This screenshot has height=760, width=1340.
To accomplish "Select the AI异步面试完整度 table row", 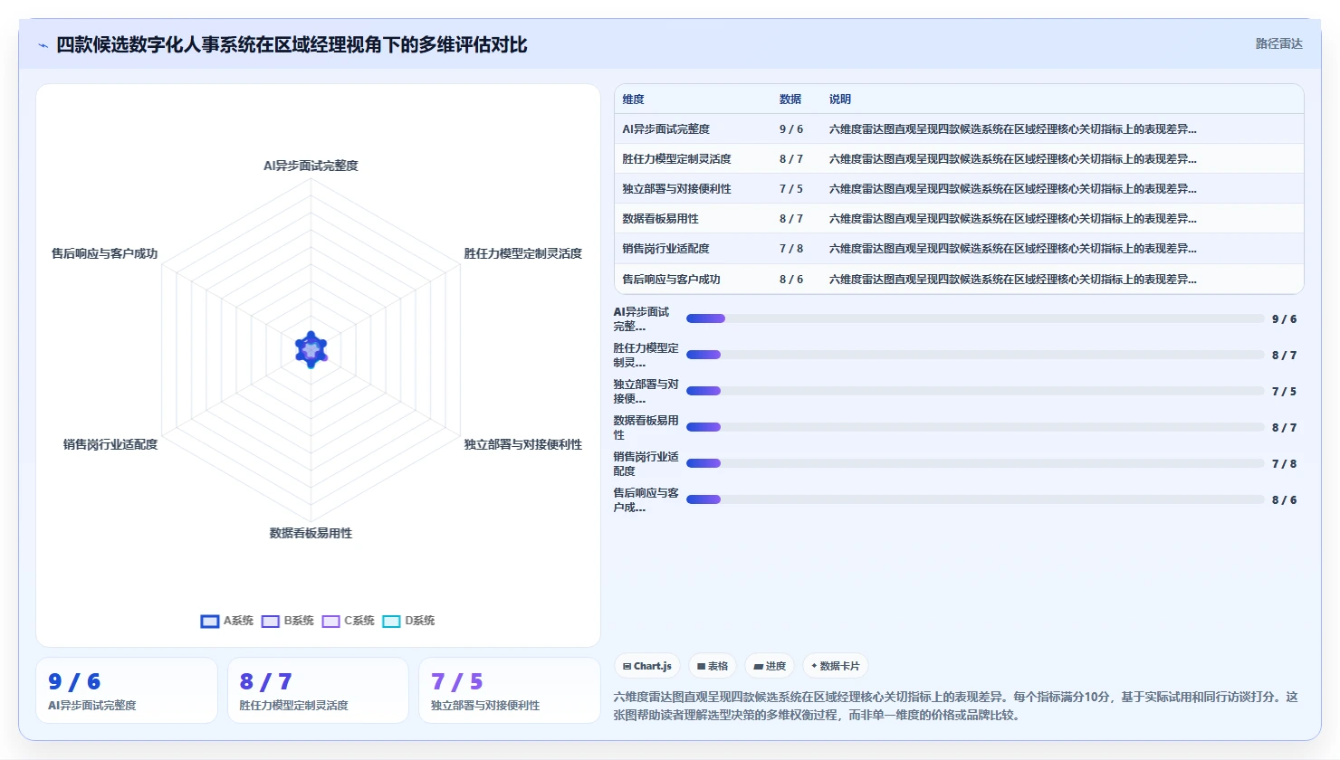I will coord(959,128).
